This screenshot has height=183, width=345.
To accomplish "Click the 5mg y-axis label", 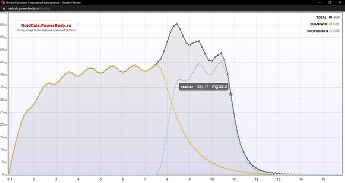I will coord(4,162).
